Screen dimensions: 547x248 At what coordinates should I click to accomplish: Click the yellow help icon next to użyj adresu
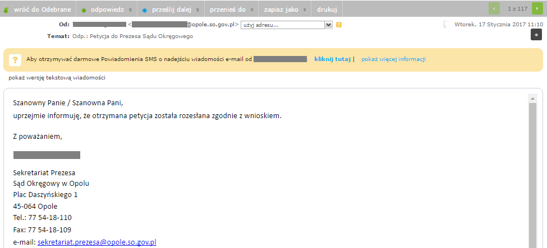[338, 25]
